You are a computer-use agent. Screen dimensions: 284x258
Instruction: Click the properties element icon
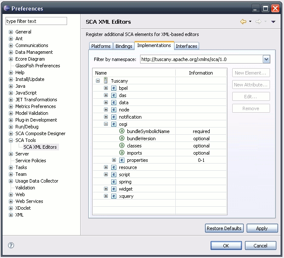pos(122,160)
